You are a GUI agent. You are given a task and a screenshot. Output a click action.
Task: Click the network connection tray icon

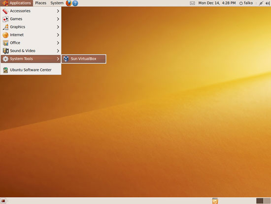(x=261, y=3)
